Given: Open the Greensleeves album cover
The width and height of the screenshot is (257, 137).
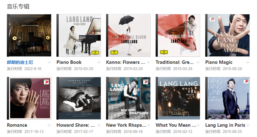Looking at the screenshot, I should [178, 35].
